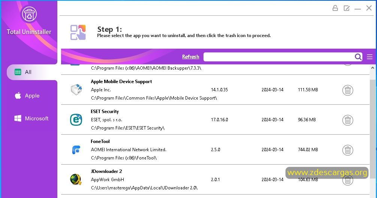Click the Mobile Device Support install path
Viewport: 377px width, 198px height.
pos(154,98)
